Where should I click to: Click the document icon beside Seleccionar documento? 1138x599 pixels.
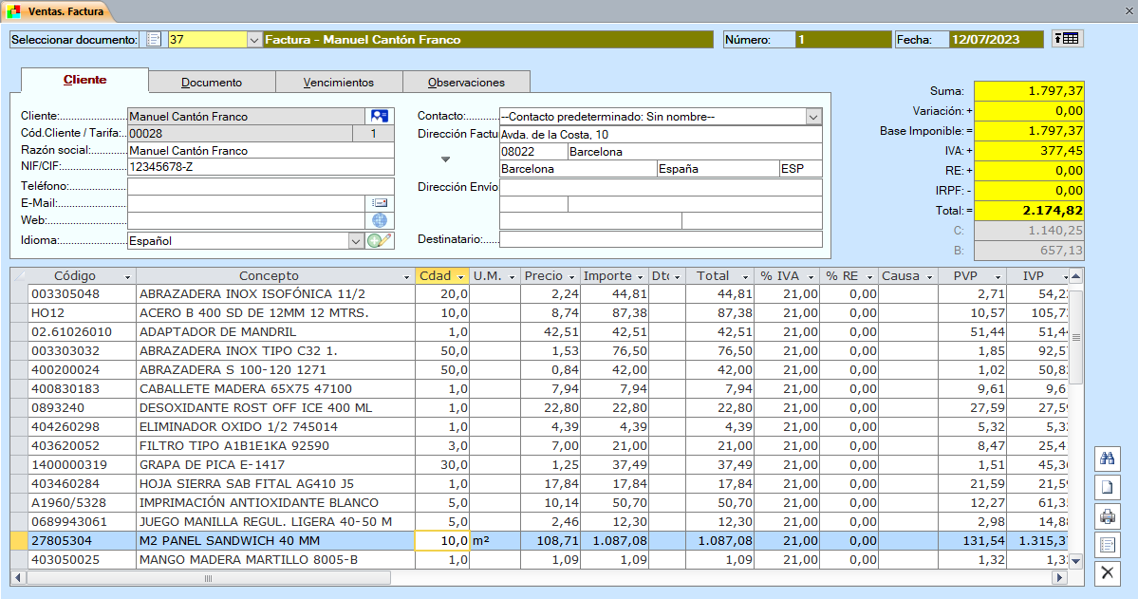click(154, 40)
